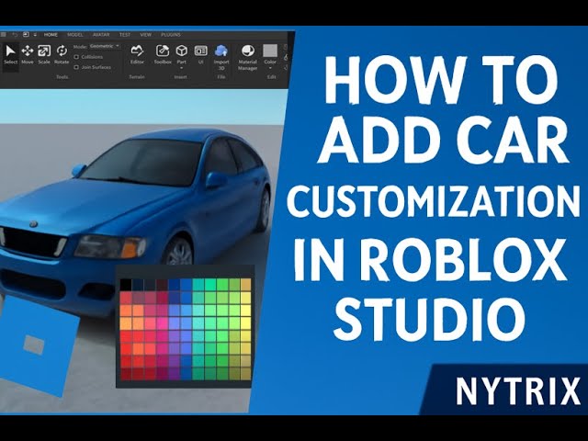Toggle the Collisions checkbox
This screenshot has width=588, height=441.
coord(76,57)
